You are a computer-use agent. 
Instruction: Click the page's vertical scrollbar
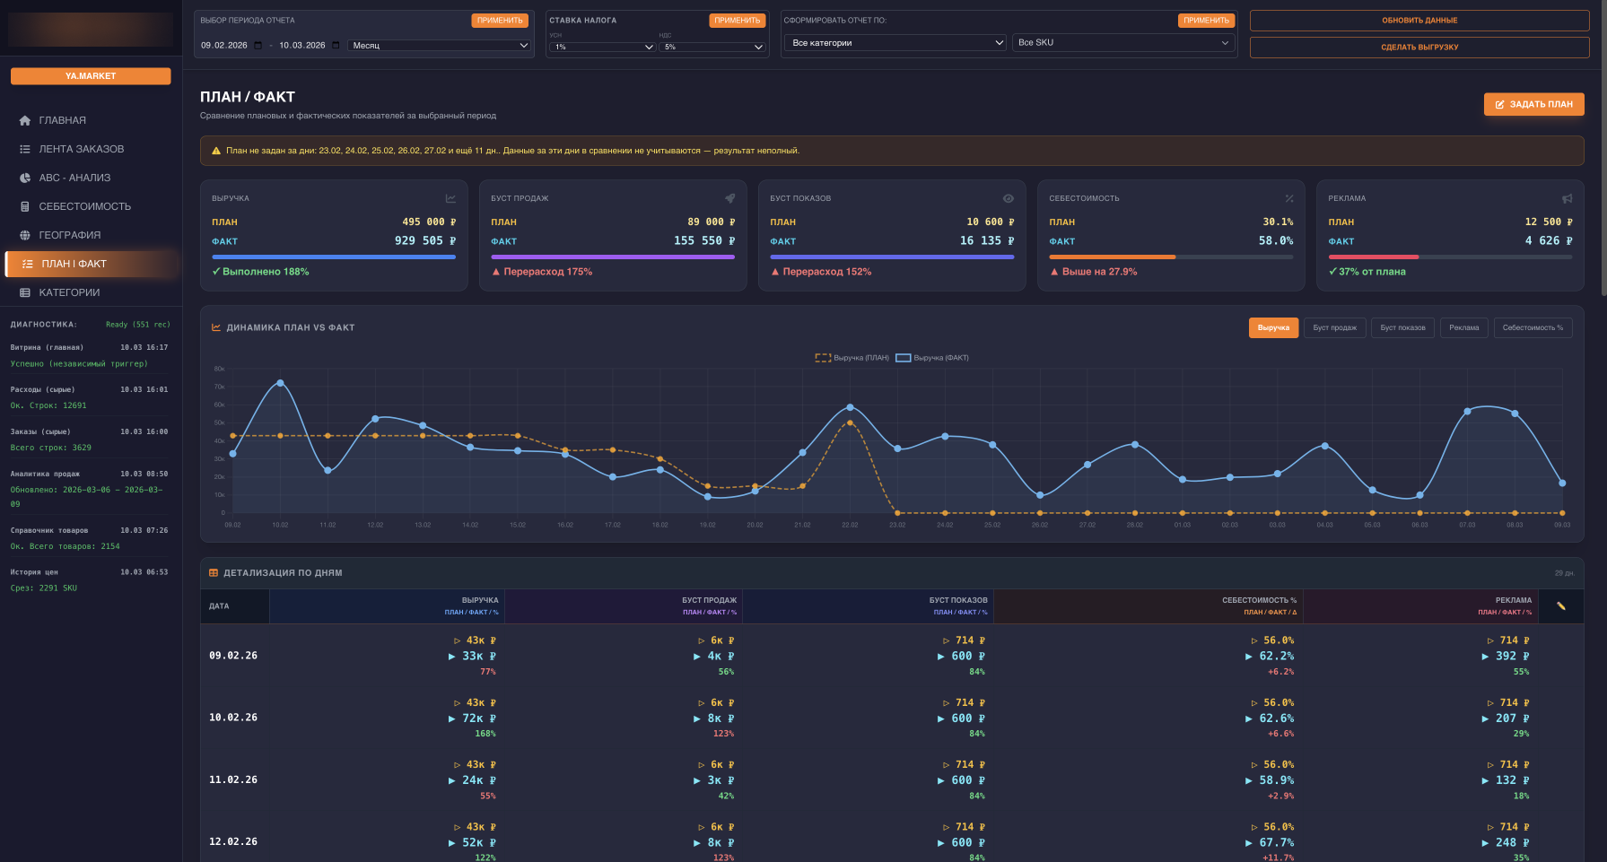tap(1603, 148)
